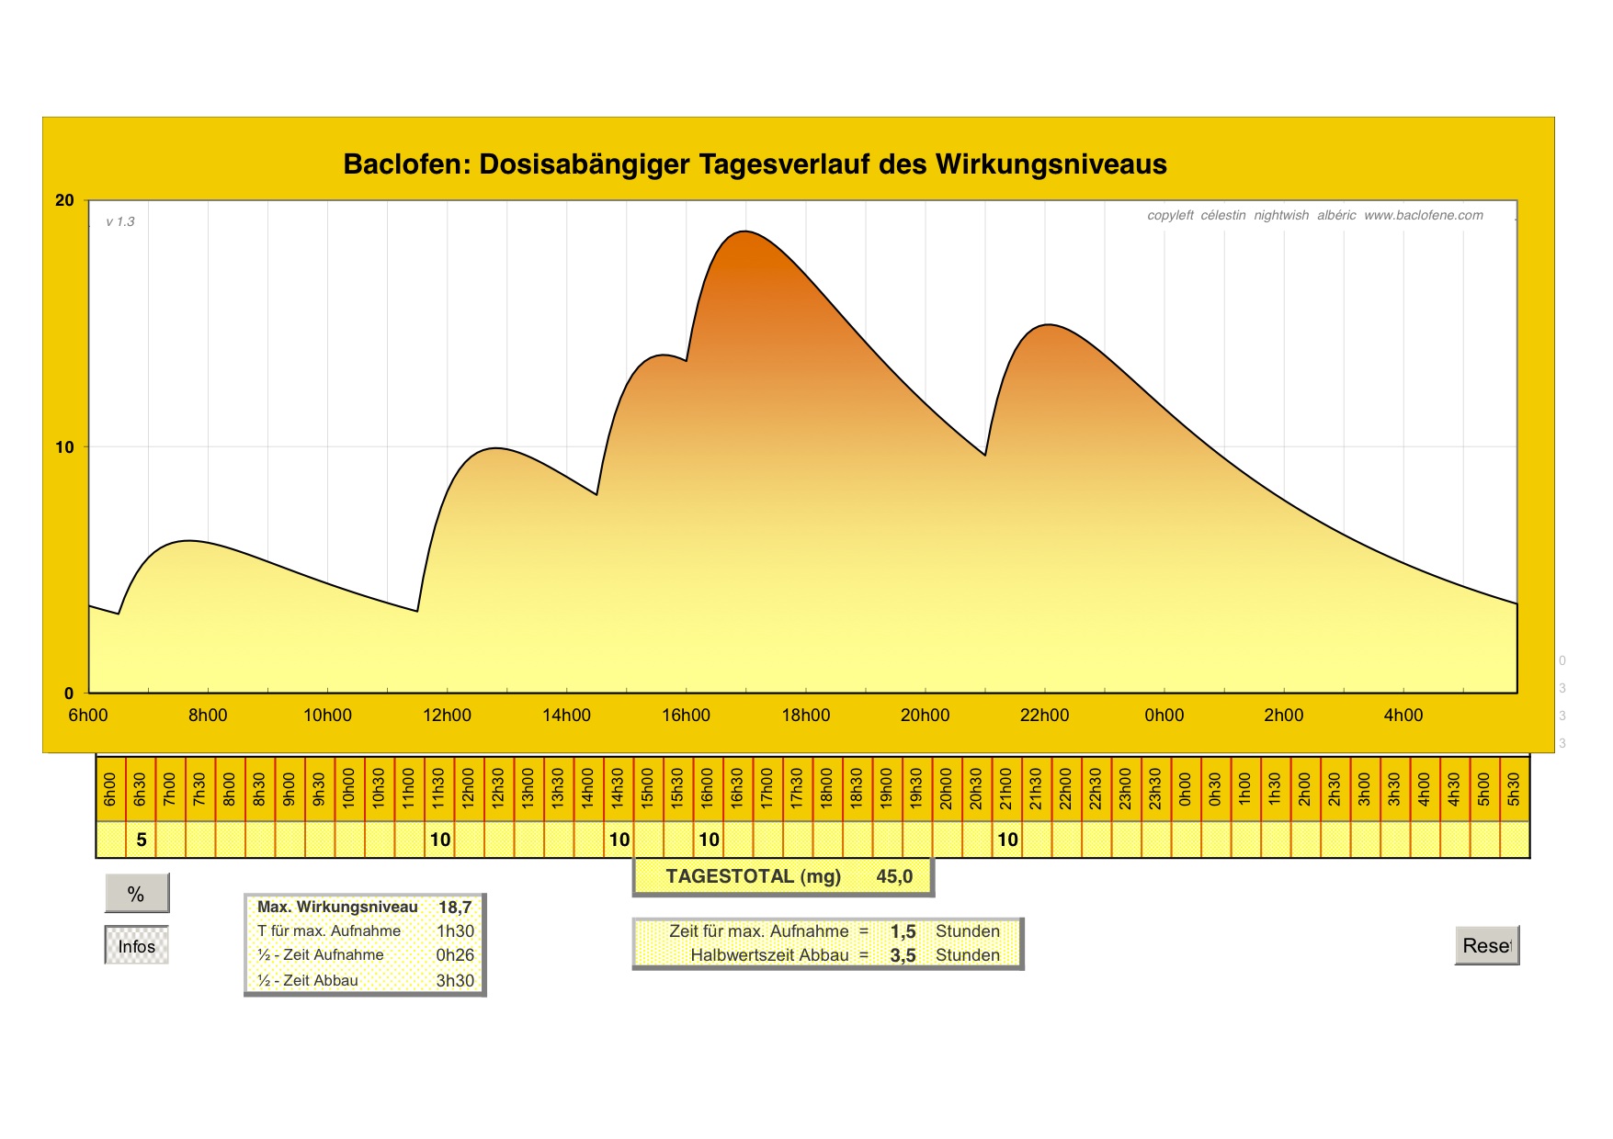
Task: Select the 12h00 header cell in the dose table
Action: 469,789
